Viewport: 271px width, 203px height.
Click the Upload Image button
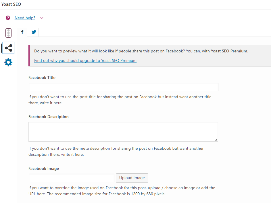[132, 178]
